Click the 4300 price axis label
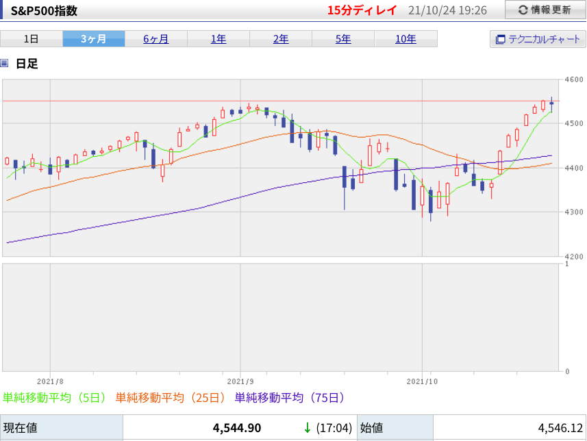Viewport: 587px width, 441px height. (x=574, y=212)
